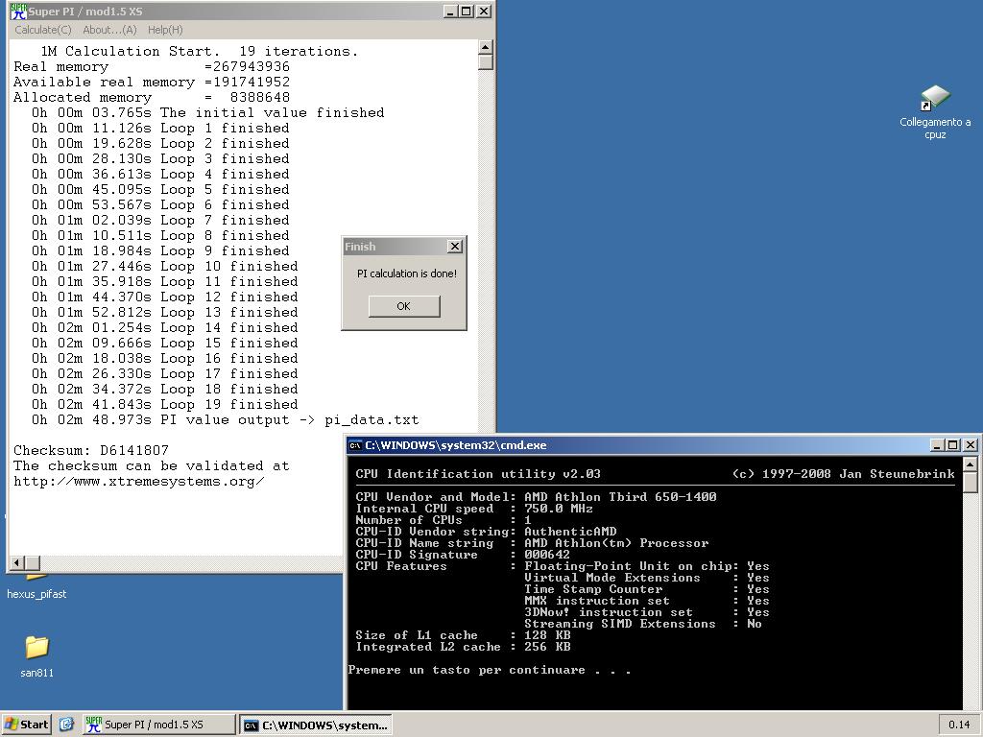This screenshot has height=737, width=983.
Task: Click 'Size of L1 cache : 128 KB' line
Action: 464,635
